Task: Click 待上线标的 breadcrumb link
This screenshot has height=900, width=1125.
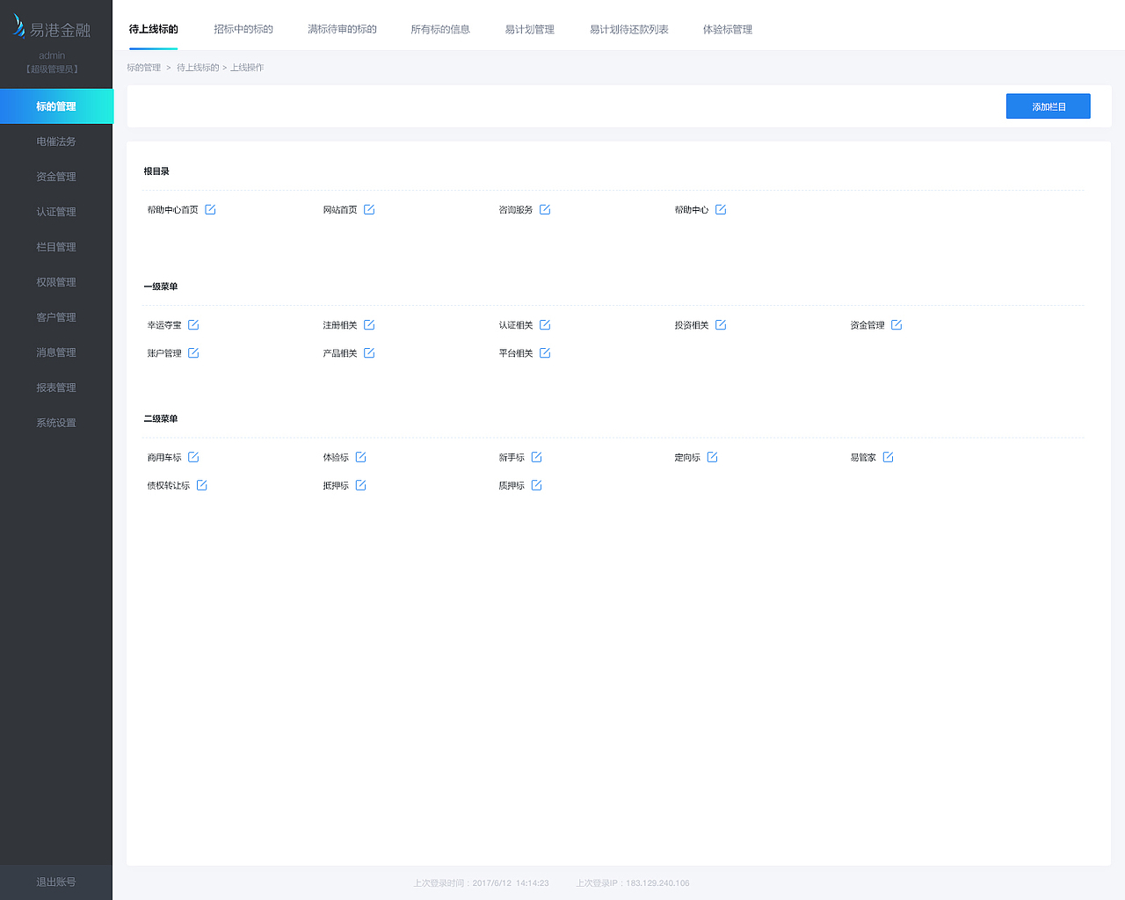Action: click(198, 68)
